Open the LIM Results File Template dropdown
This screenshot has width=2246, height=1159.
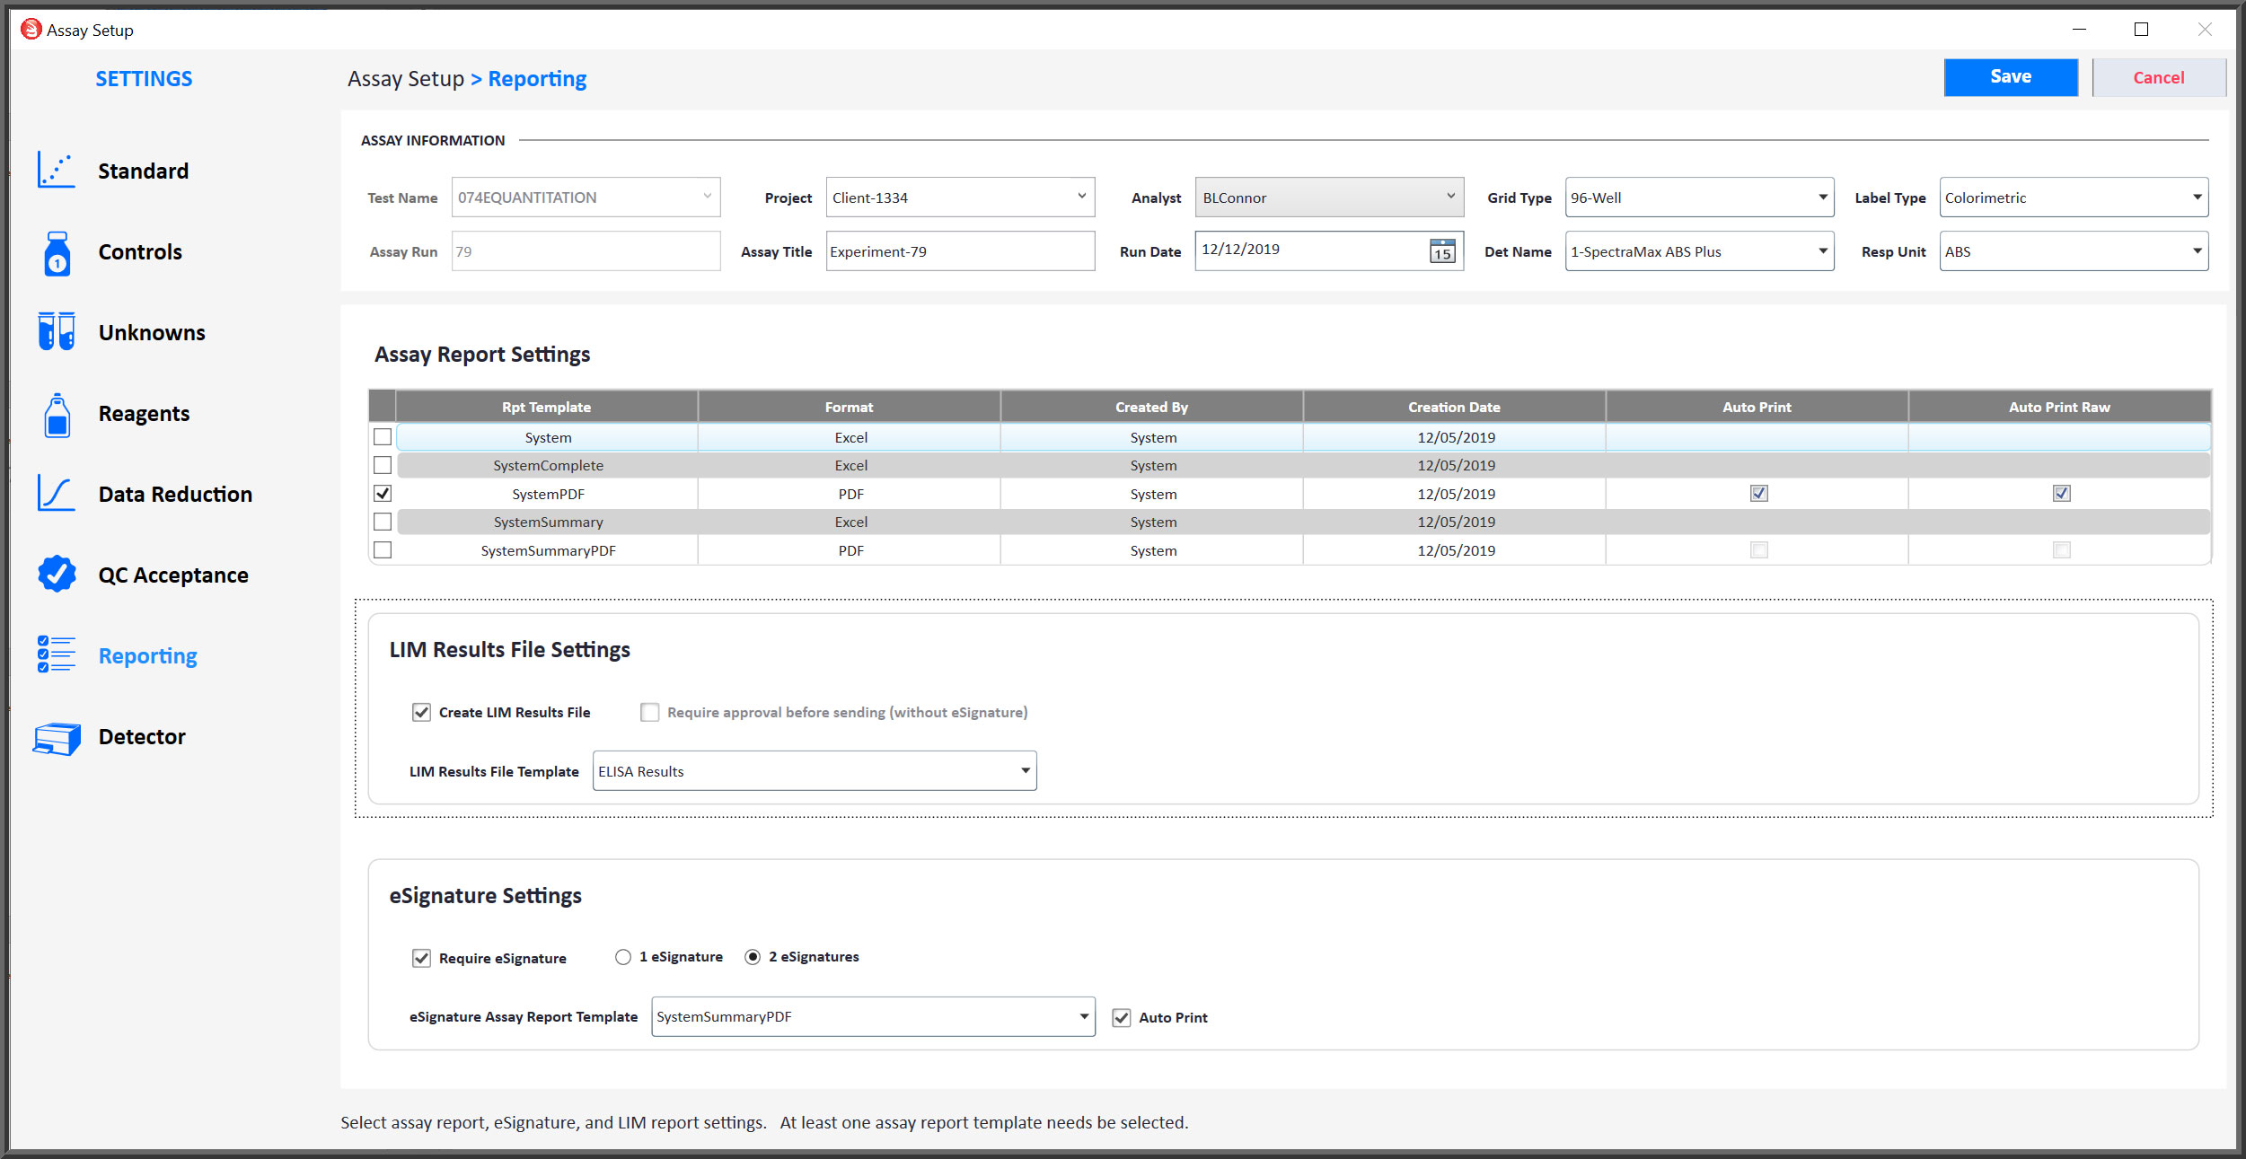point(815,771)
